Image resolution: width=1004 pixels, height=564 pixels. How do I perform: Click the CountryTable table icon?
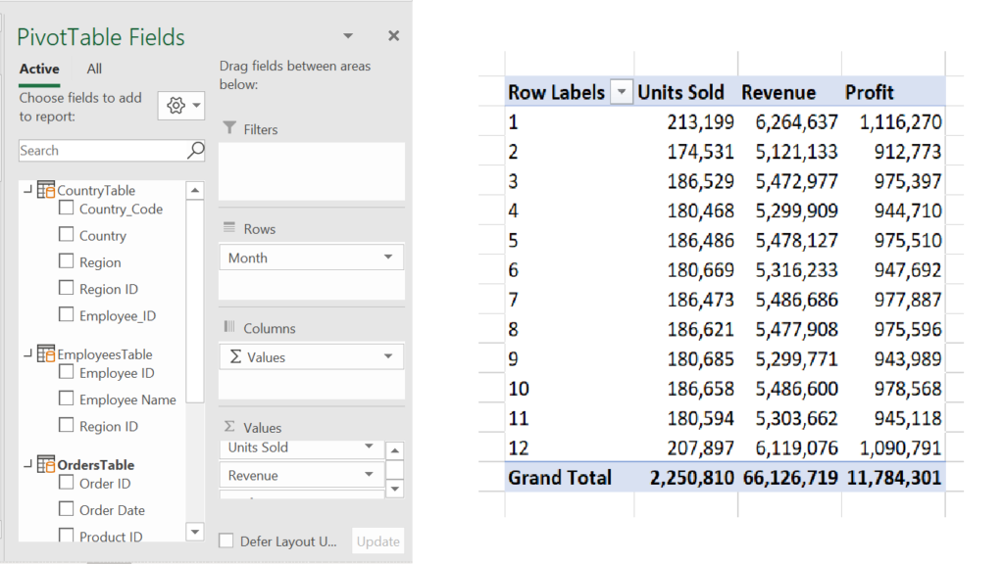46,190
